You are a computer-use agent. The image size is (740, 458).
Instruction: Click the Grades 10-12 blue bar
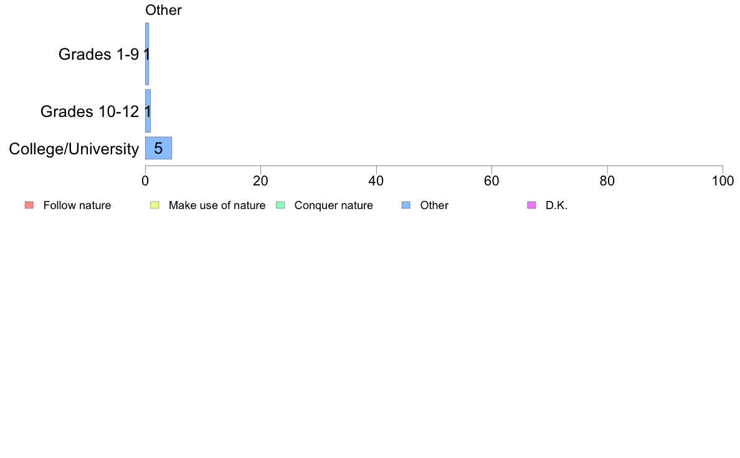pyautogui.click(x=148, y=111)
